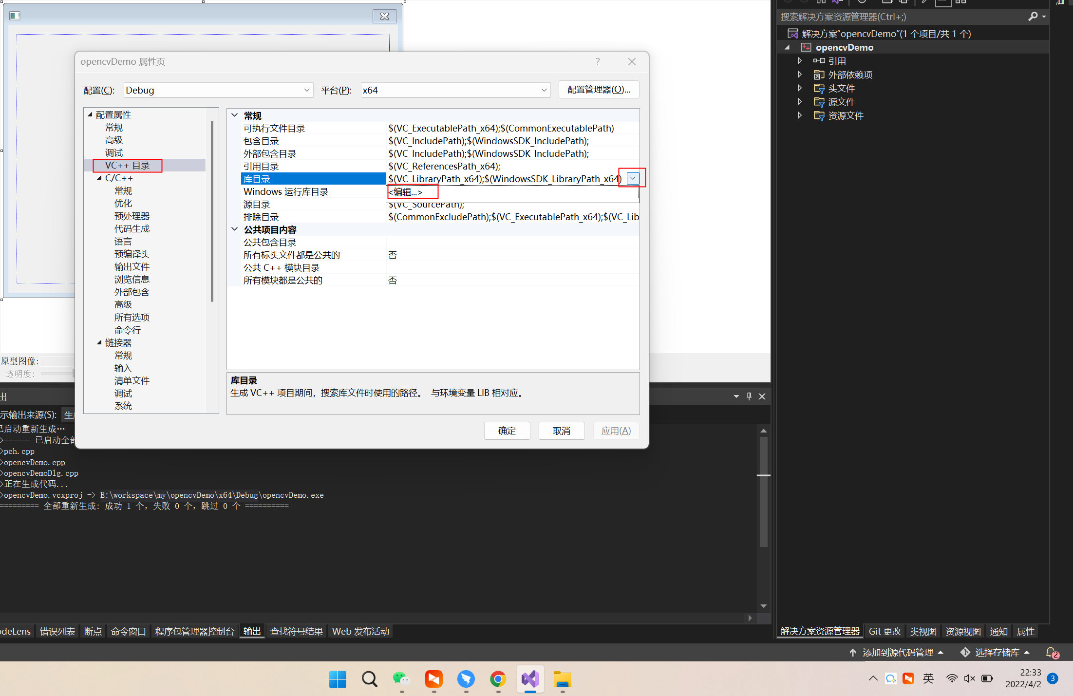Click the Visual Studio taskbar icon
Viewport: 1073px width, 696px height.
pyautogui.click(x=530, y=678)
